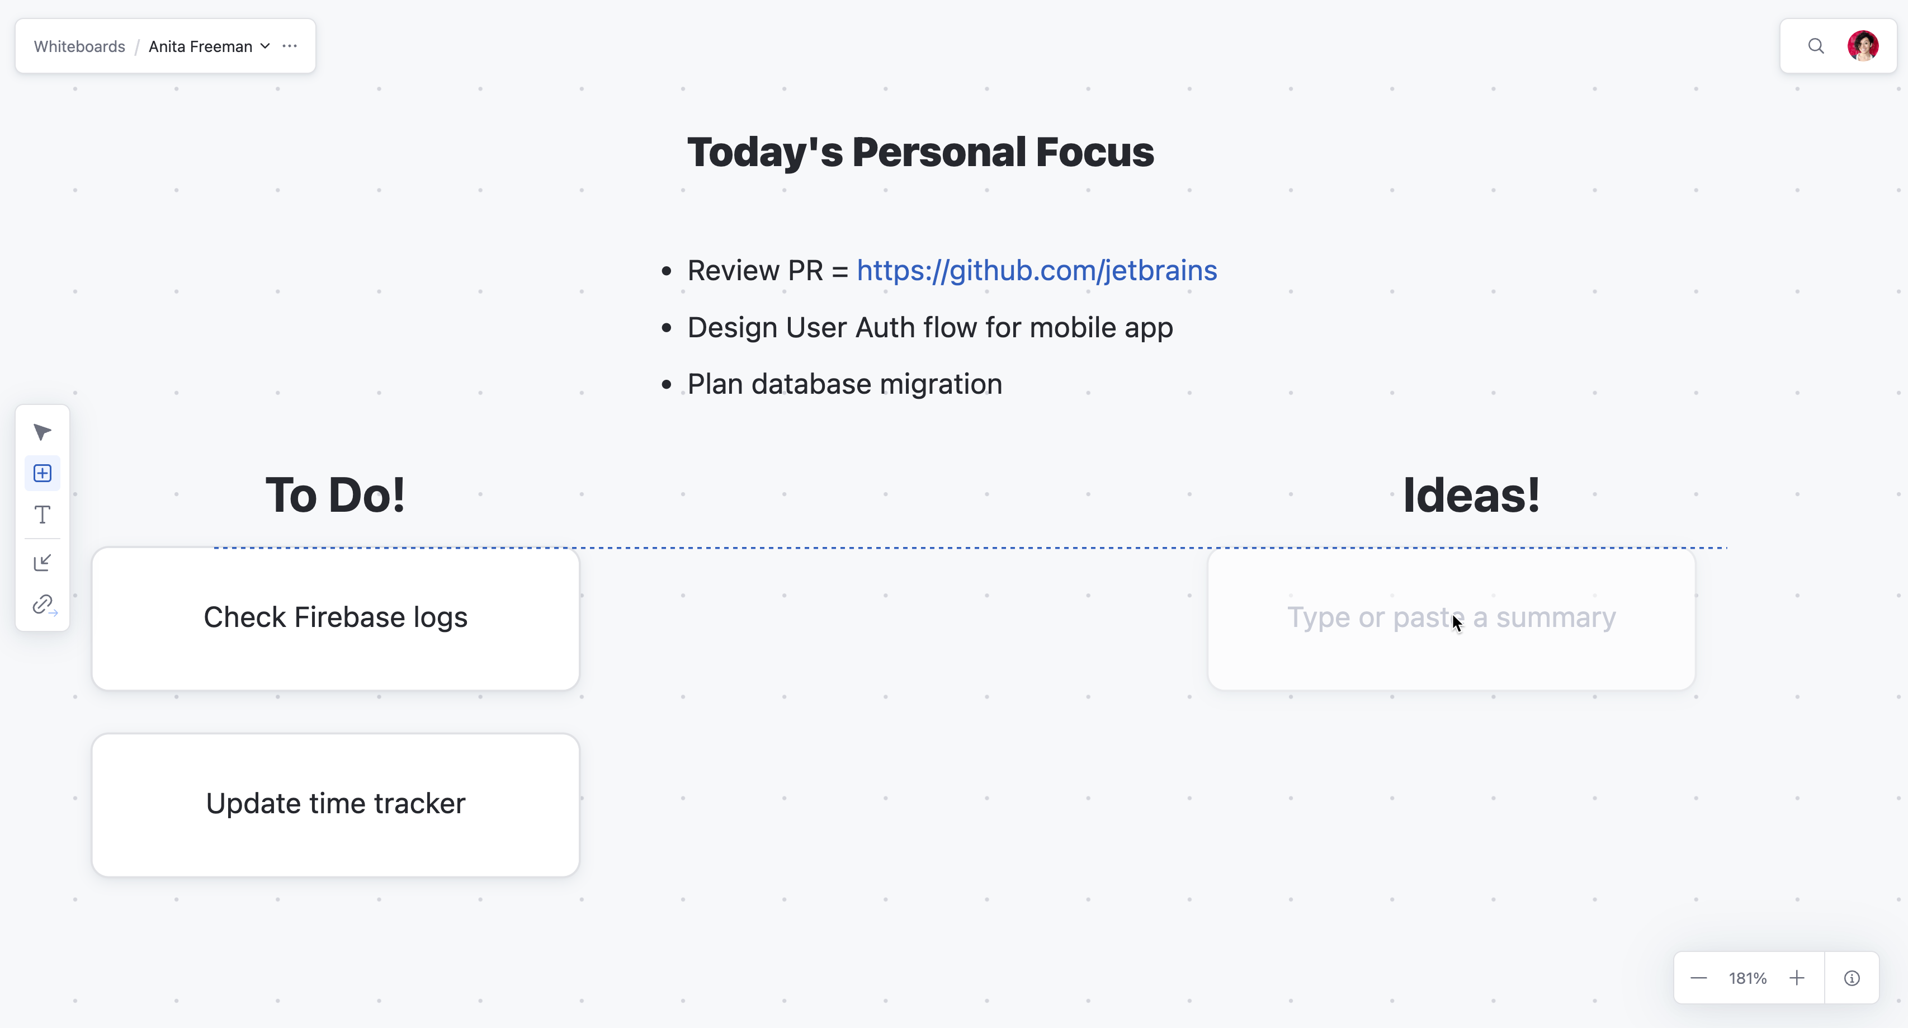Go to Whiteboards breadcrumb
Screen dimensions: 1908x1028
click(79, 46)
